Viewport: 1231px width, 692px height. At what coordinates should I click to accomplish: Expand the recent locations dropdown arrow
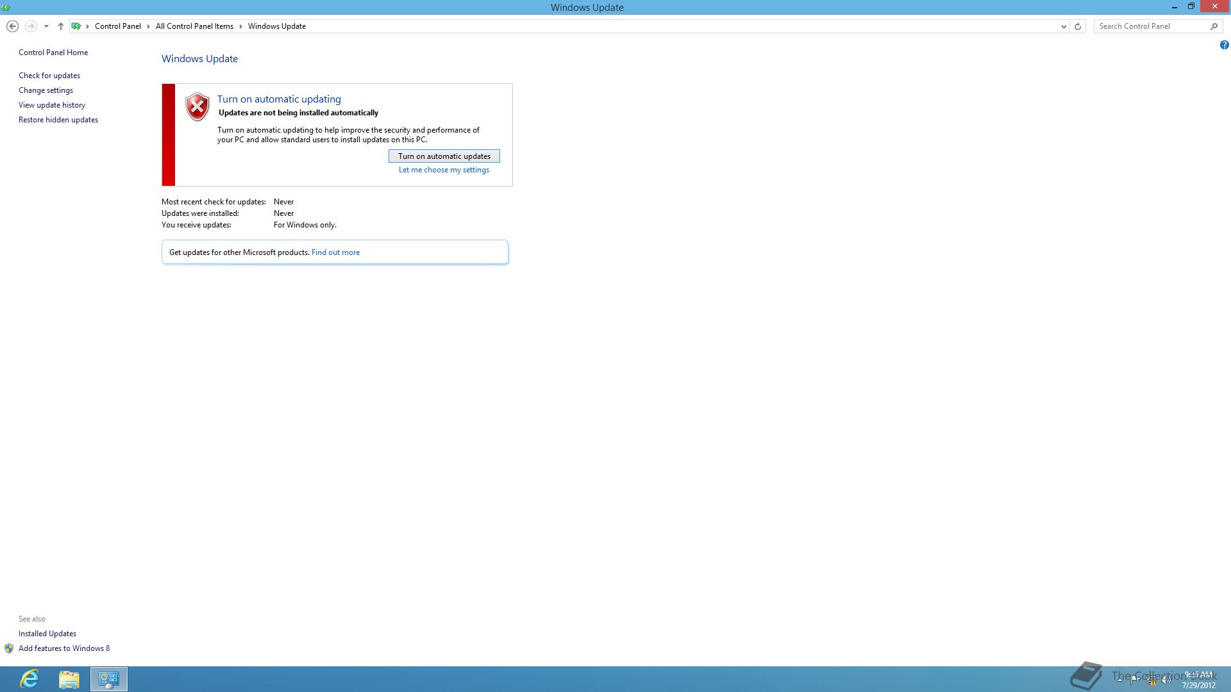[46, 26]
